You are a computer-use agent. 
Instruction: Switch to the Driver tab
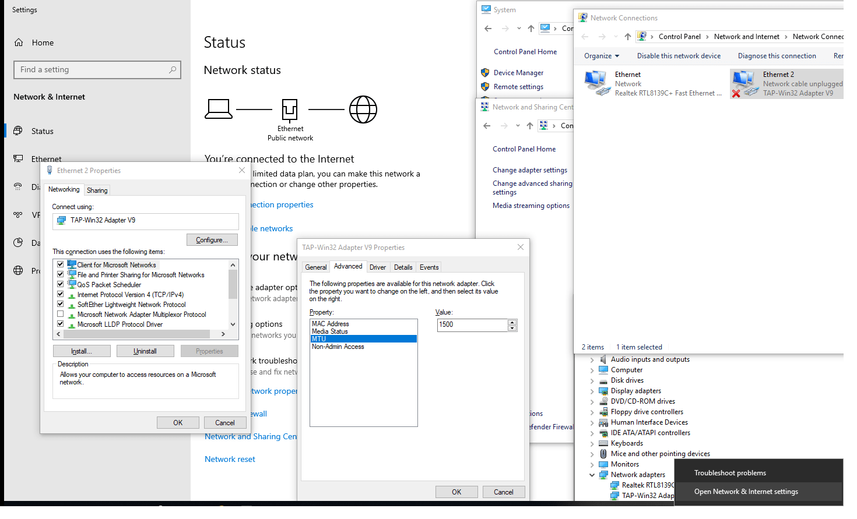pos(378,267)
